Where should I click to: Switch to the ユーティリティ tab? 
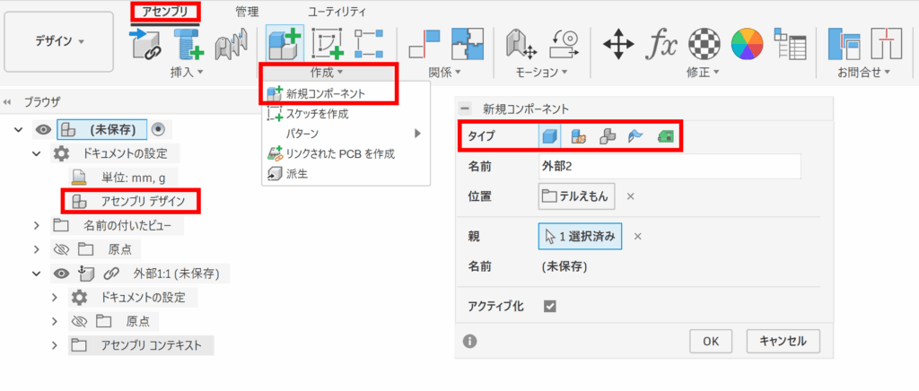(337, 12)
